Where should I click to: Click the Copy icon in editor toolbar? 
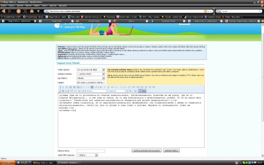67,87
